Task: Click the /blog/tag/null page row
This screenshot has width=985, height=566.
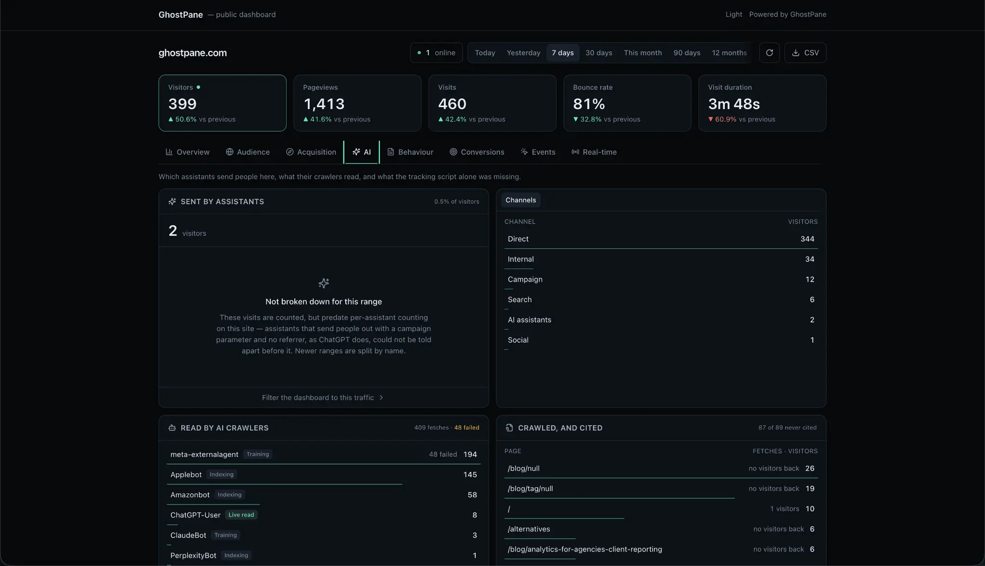Action: pos(661,489)
